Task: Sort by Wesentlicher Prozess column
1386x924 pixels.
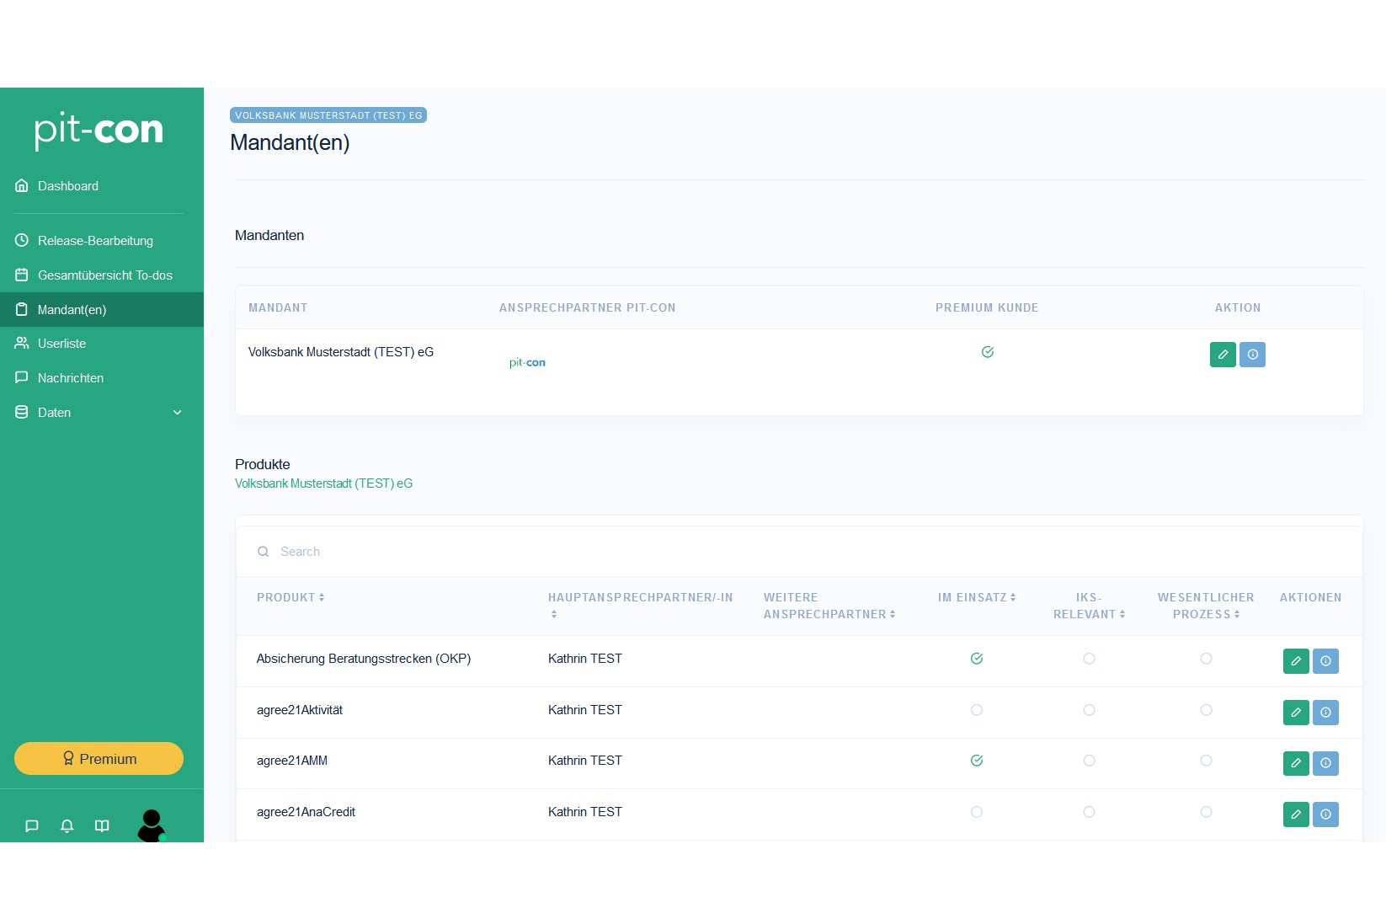Action: 1206,606
